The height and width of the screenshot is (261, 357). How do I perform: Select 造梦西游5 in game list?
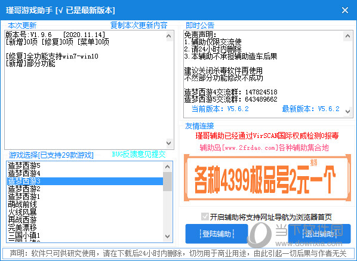point(85,165)
